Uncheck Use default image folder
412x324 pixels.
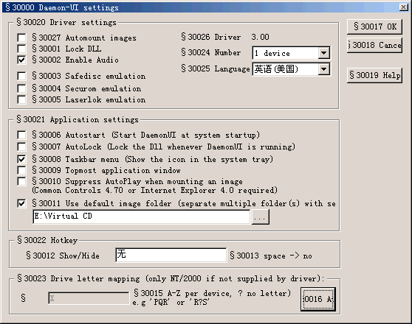click(21, 203)
